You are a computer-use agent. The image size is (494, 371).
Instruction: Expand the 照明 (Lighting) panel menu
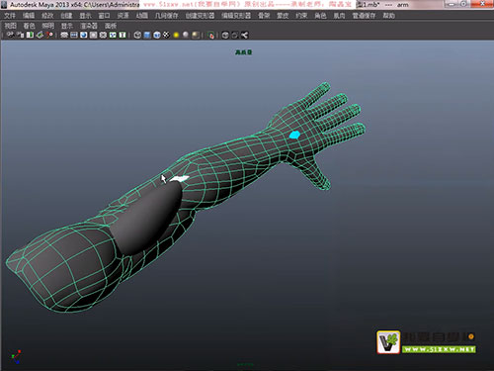48,26
